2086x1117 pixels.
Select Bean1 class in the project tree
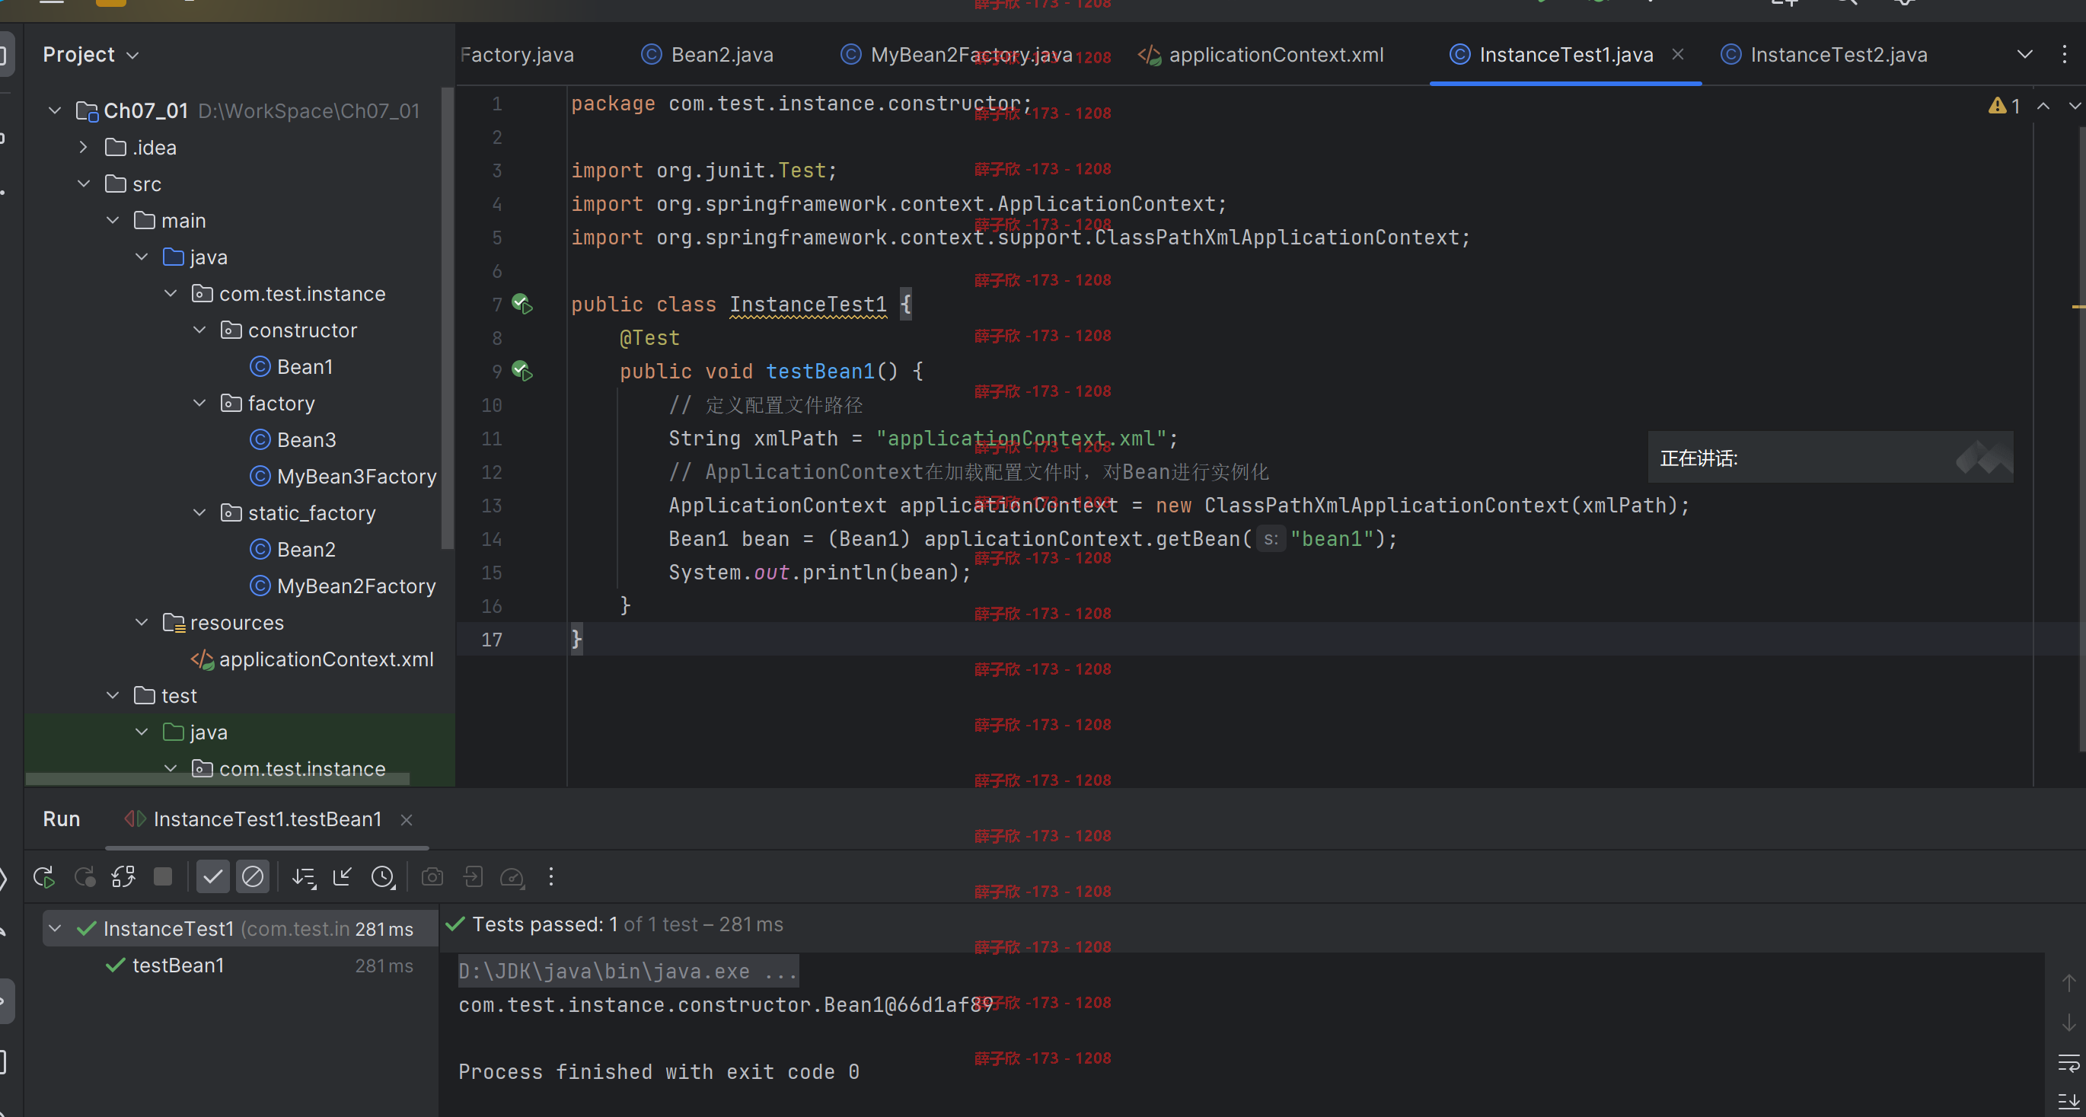coord(292,367)
